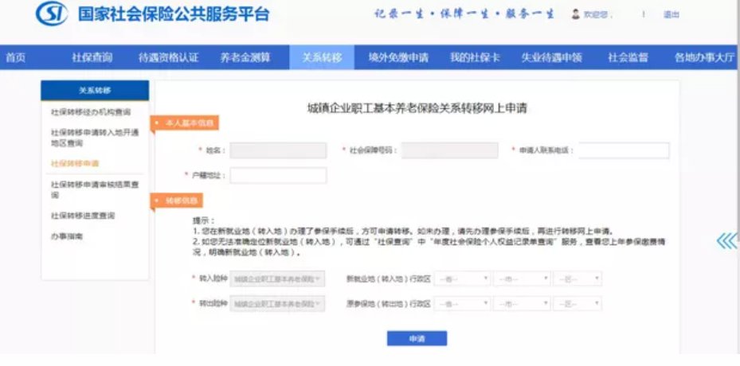The width and height of the screenshot is (740, 366).
Task: Click the 申请人联系电话 input field
Action: click(x=624, y=150)
